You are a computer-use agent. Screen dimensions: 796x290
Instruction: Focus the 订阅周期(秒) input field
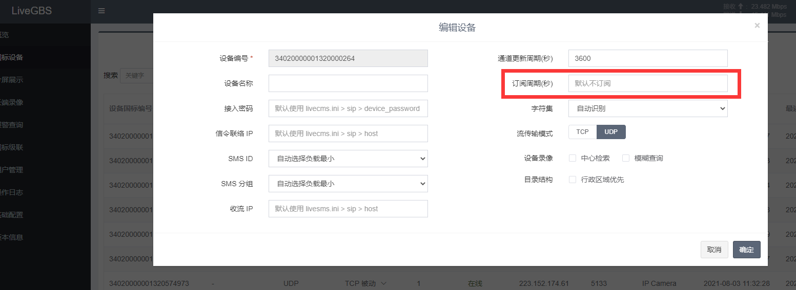648,83
